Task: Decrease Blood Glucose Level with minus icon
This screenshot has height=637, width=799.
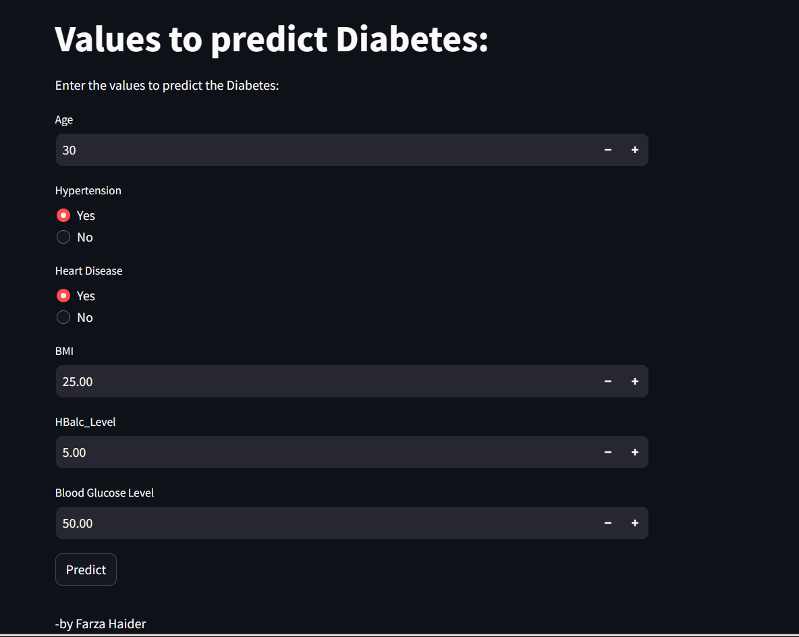Action: 607,523
